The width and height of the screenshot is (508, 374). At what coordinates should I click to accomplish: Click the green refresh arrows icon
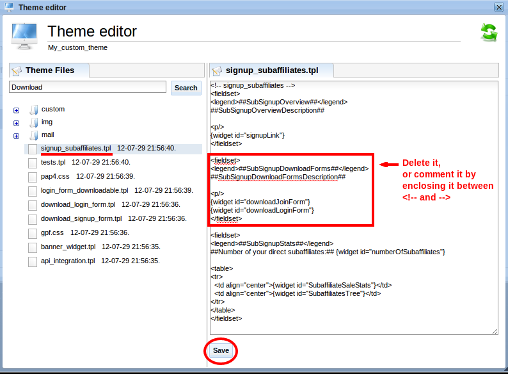click(x=489, y=33)
